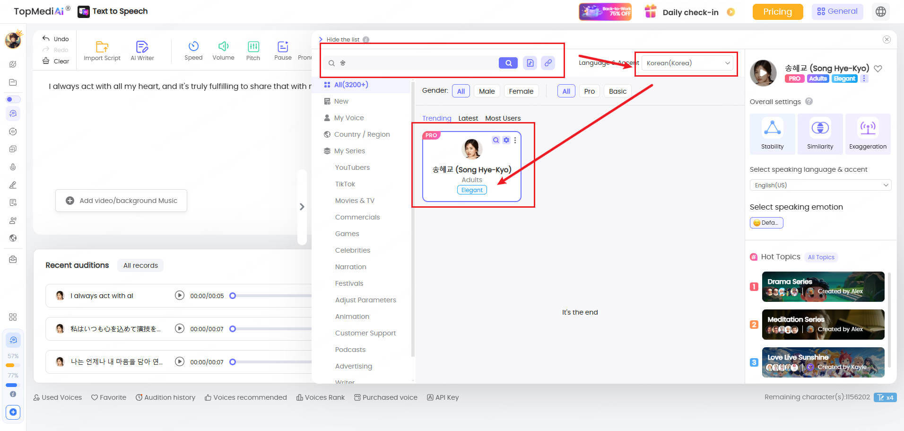
Task: Click the link icon beside search
Action: tap(548, 63)
